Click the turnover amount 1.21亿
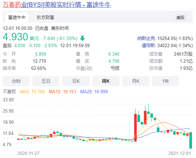 186,61
